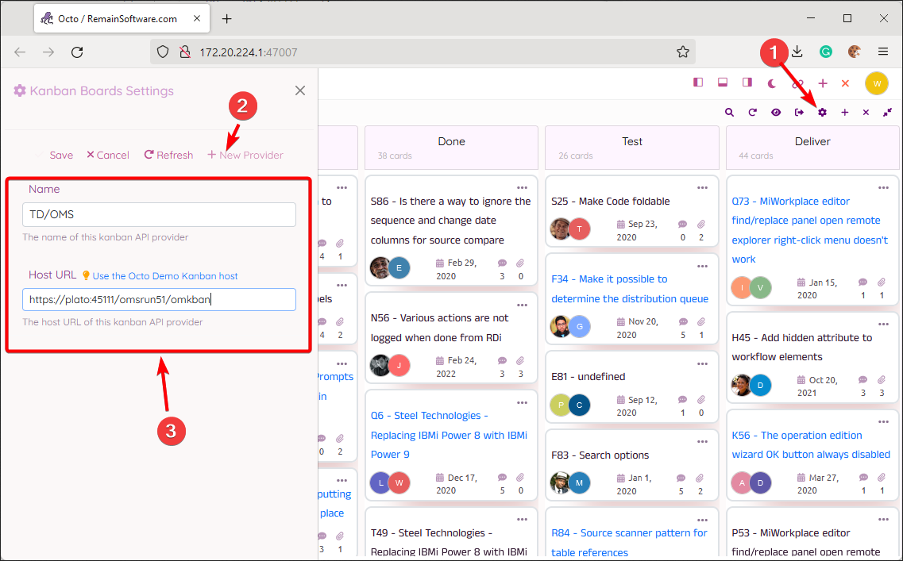Open the kanban settings gear icon
Image resolution: width=903 pixels, height=561 pixels.
click(822, 113)
